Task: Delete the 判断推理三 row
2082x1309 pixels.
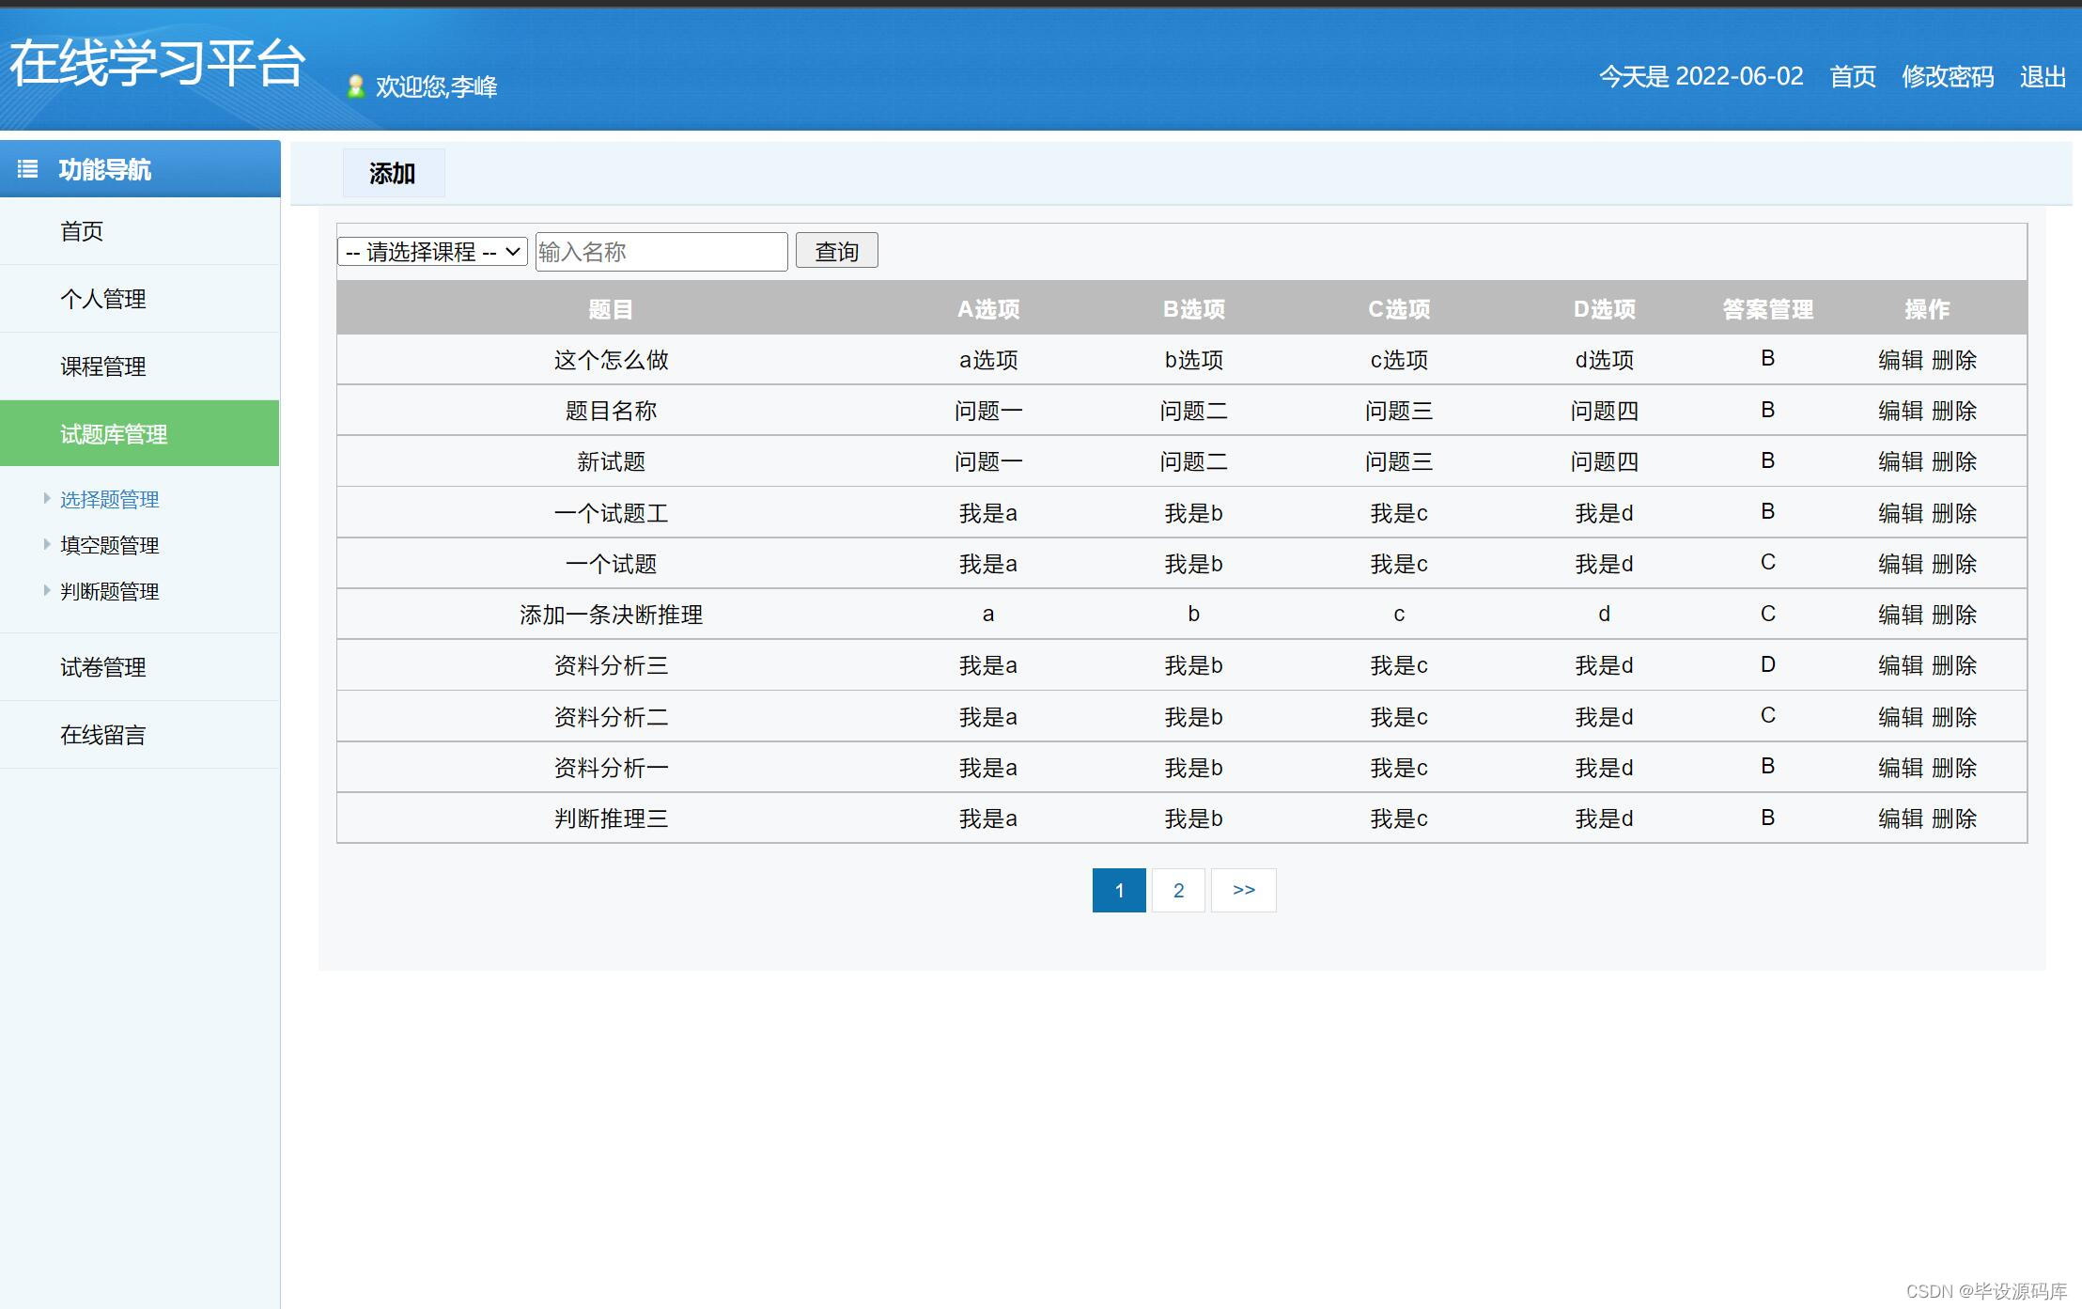Action: [x=1954, y=818]
